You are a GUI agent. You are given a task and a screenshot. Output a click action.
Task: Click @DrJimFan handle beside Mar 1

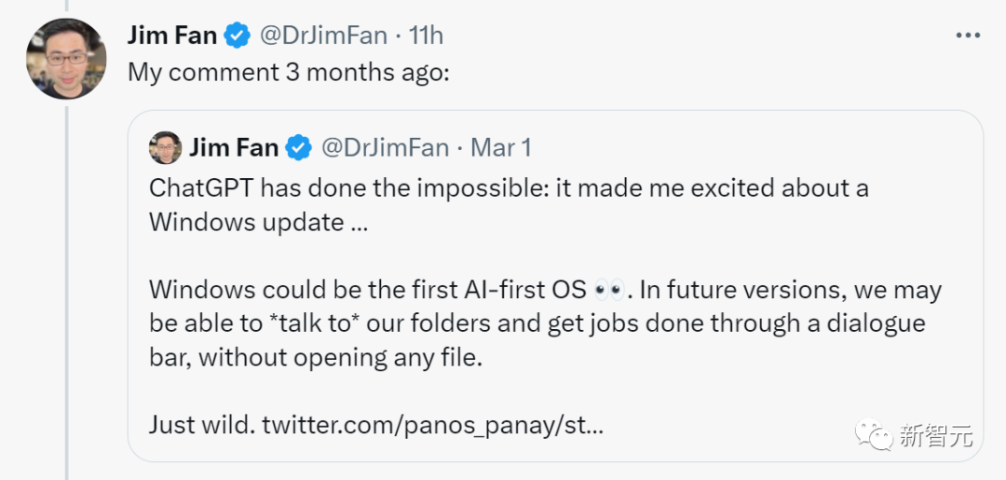[385, 147]
